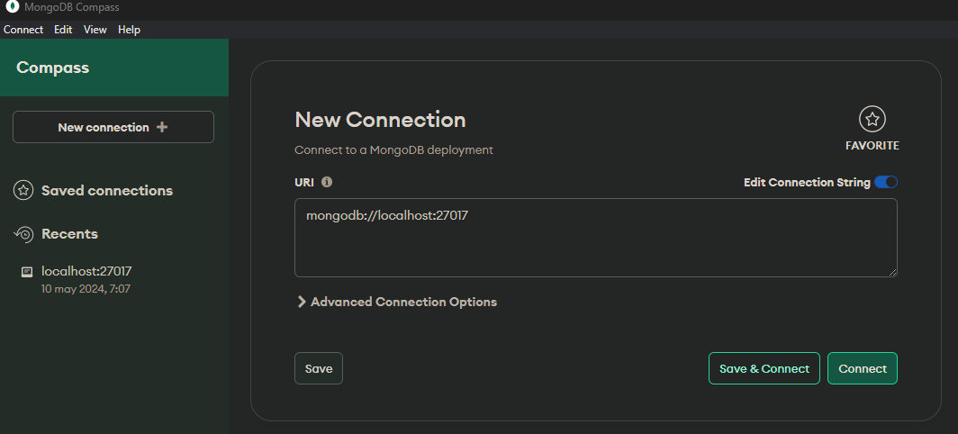The image size is (958, 434).
Task: Open the View menu
Action: tap(95, 30)
